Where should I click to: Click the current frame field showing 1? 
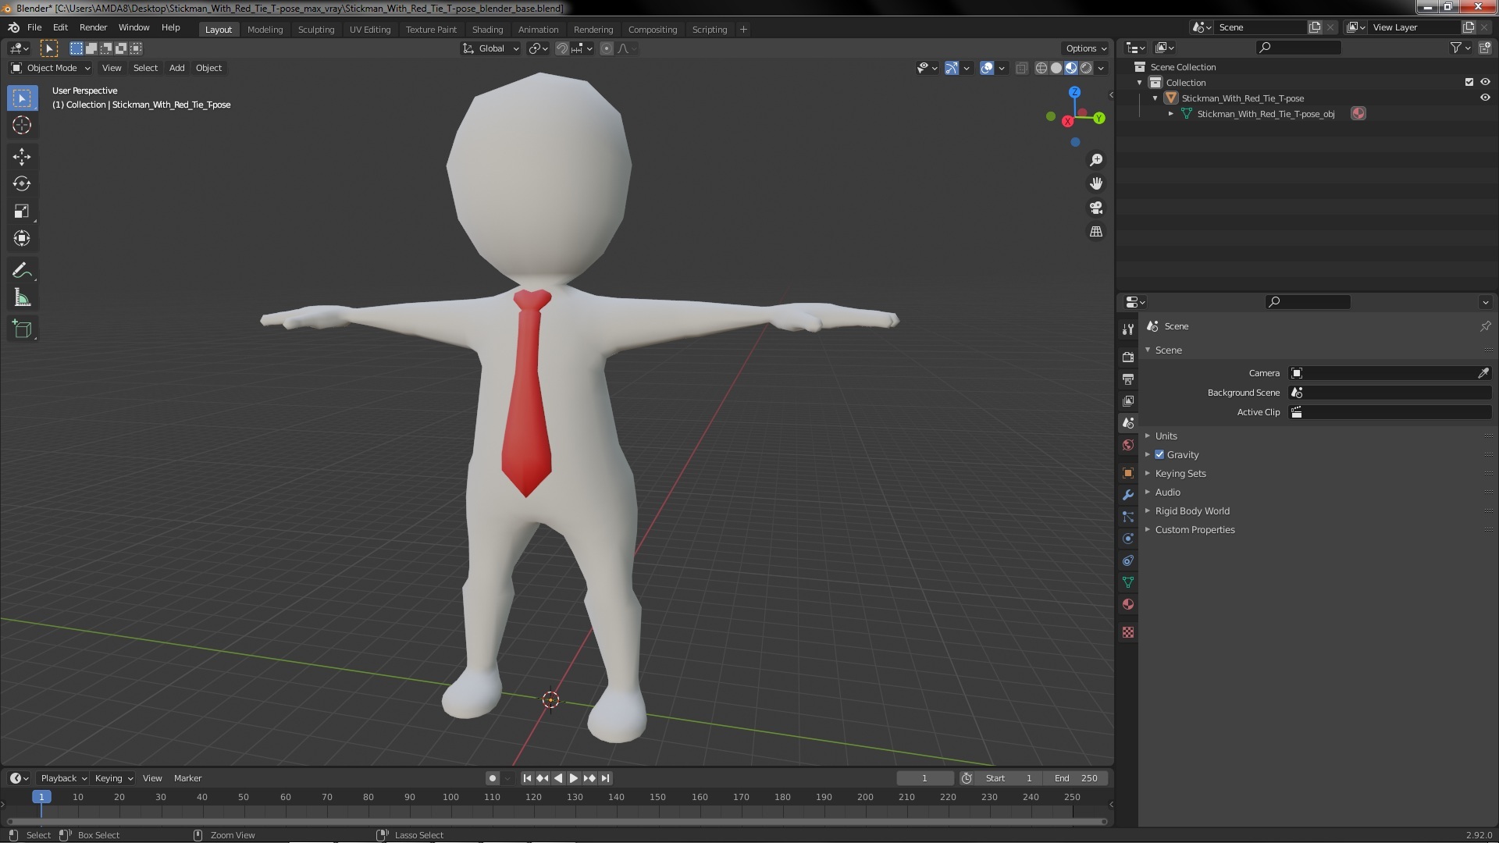(925, 778)
